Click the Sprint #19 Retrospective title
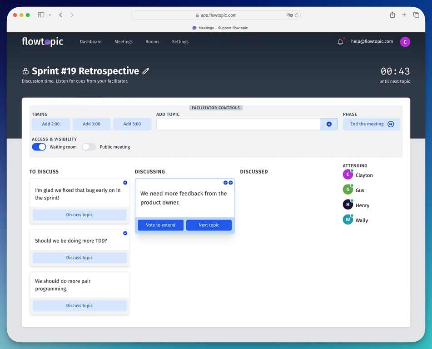 coord(85,71)
